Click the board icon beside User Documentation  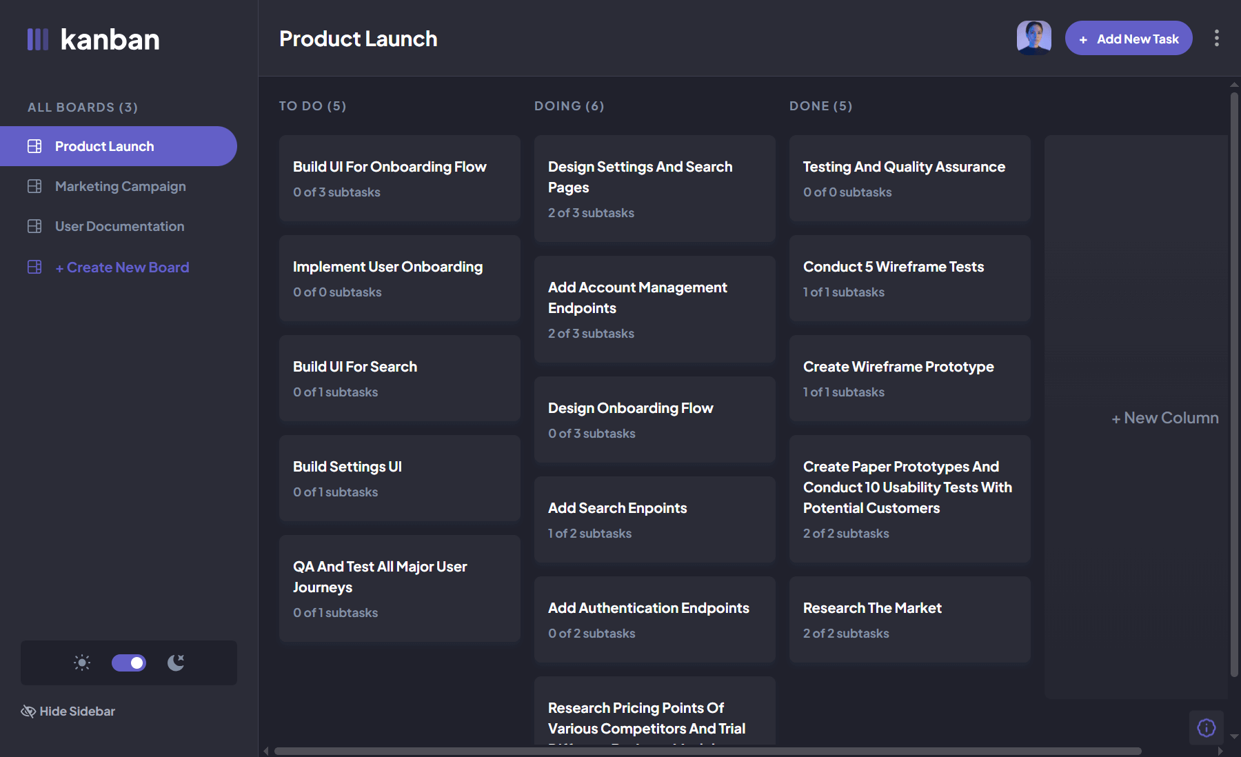[34, 225]
